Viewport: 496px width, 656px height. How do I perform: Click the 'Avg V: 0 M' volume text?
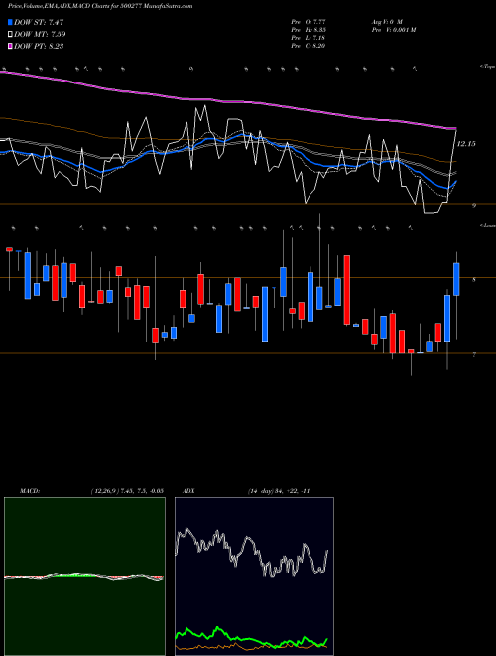[x=387, y=21]
